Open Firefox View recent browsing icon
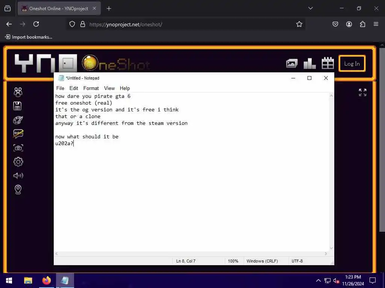The width and height of the screenshot is (385, 288). pos(8,9)
